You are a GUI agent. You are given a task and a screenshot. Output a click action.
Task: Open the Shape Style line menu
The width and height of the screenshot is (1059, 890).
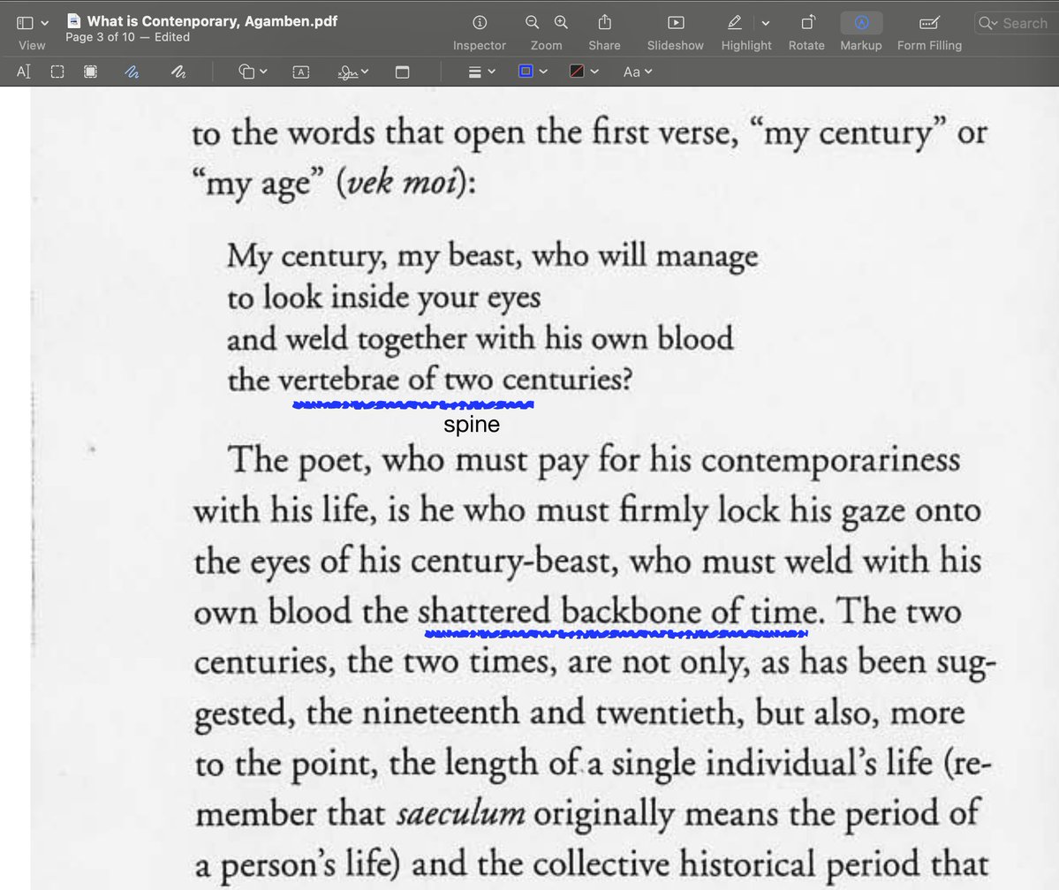481,72
